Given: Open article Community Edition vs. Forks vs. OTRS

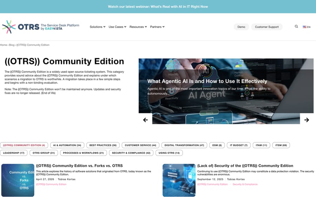Looking at the screenshot, I should tap(79, 166).
